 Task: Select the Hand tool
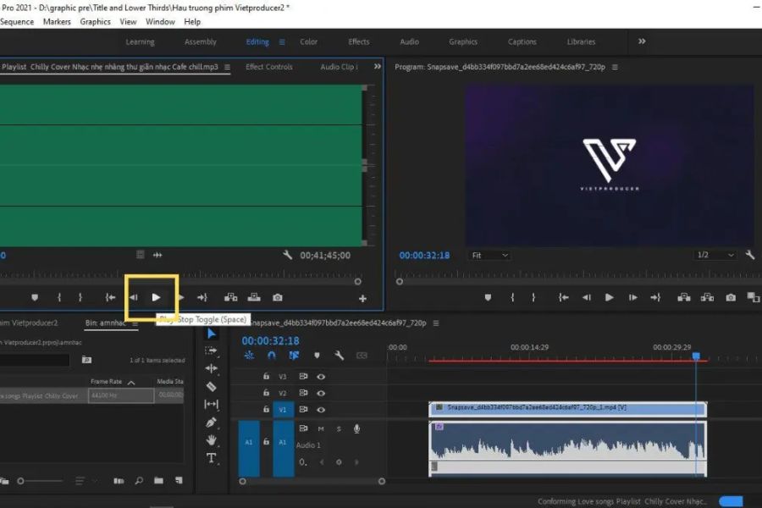click(211, 440)
